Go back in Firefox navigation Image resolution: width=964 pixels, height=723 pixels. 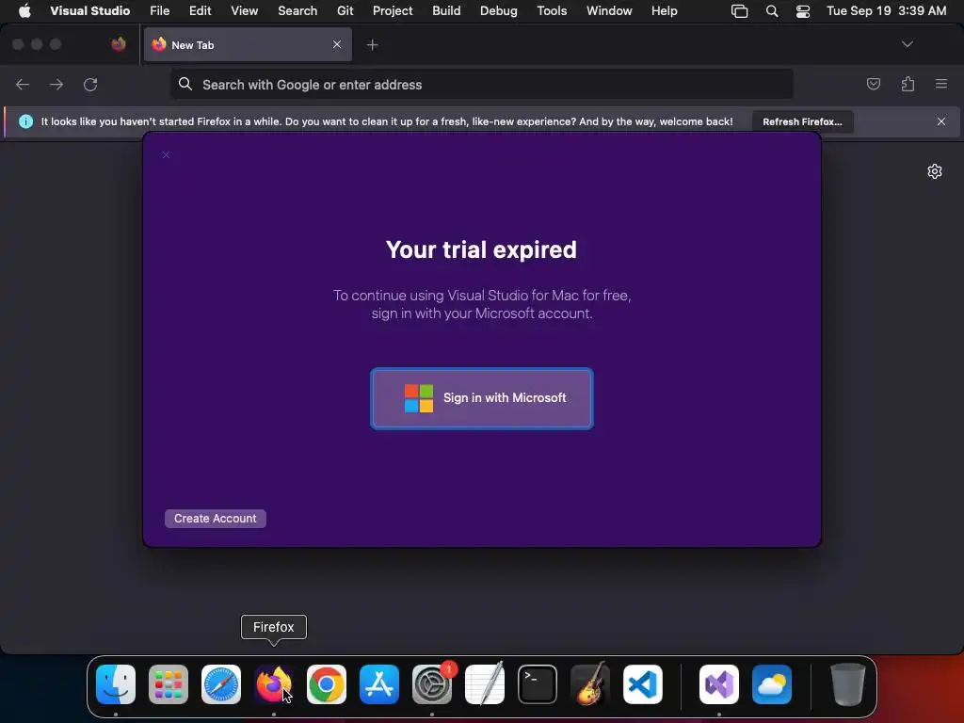click(x=23, y=84)
